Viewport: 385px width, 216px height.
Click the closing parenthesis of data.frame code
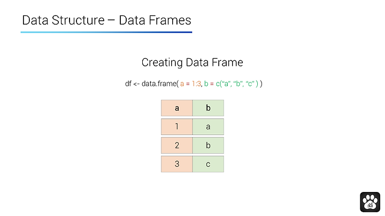coord(261,84)
